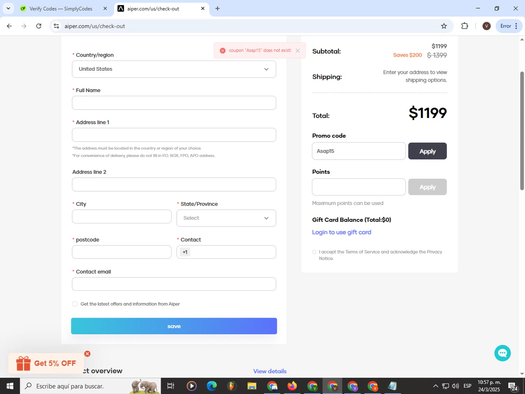Click into the postcode field
The width and height of the screenshot is (525, 394).
pos(122,252)
